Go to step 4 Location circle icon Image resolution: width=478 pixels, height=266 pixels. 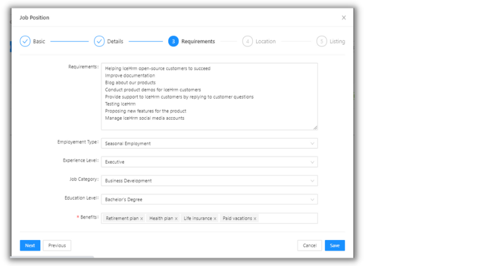[247, 41]
